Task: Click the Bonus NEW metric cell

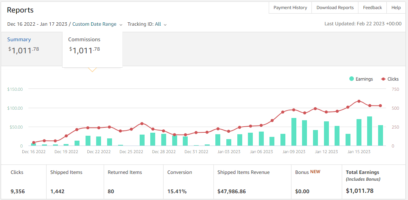Action: coord(316,182)
